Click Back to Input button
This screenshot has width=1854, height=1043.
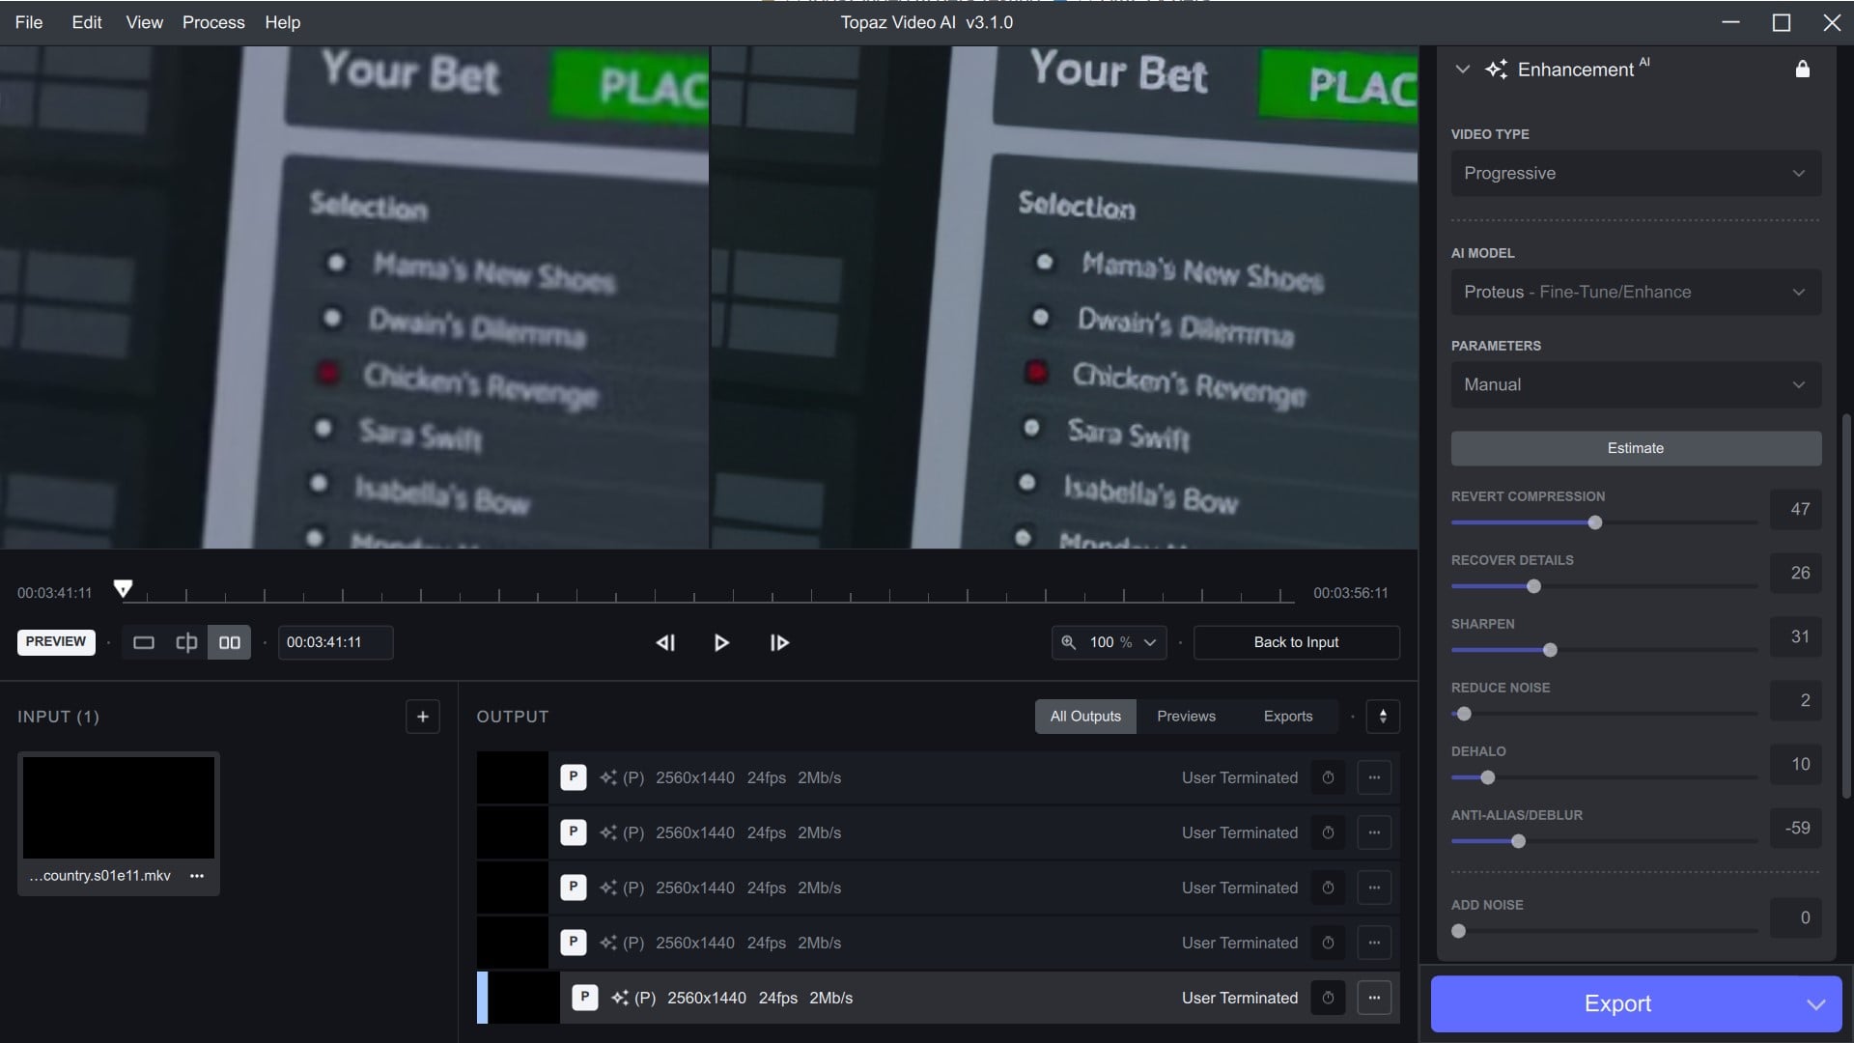pyautogui.click(x=1296, y=642)
